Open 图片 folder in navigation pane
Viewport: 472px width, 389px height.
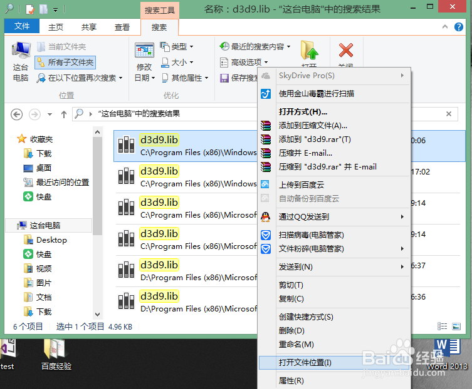(x=38, y=283)
